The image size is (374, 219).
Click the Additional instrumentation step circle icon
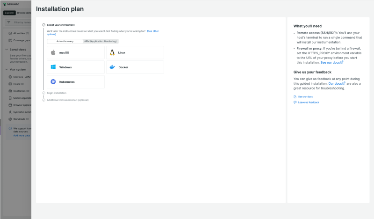43,100
